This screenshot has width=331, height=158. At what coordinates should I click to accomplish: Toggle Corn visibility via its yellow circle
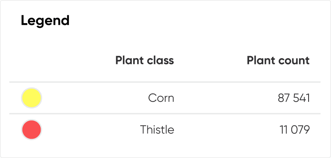[31, 98]
